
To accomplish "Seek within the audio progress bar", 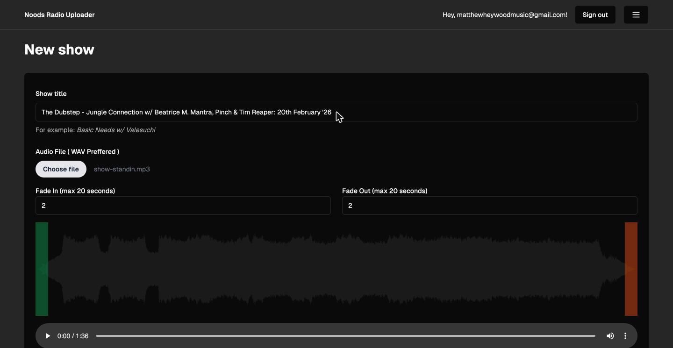I will 345,336.
